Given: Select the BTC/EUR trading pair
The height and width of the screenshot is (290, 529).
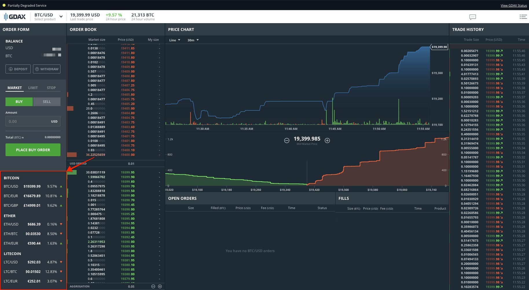Looking at the screenshot, I should 33,196.
